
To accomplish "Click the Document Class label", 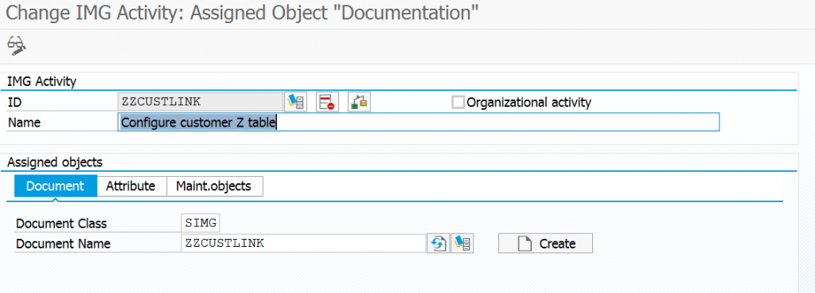I will coord(61,224).
